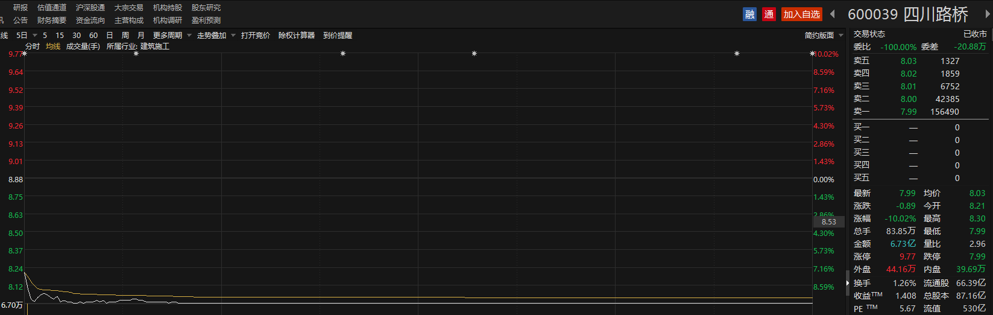
Task: Open the 大宗交易 tab
Action: [129, 8]
